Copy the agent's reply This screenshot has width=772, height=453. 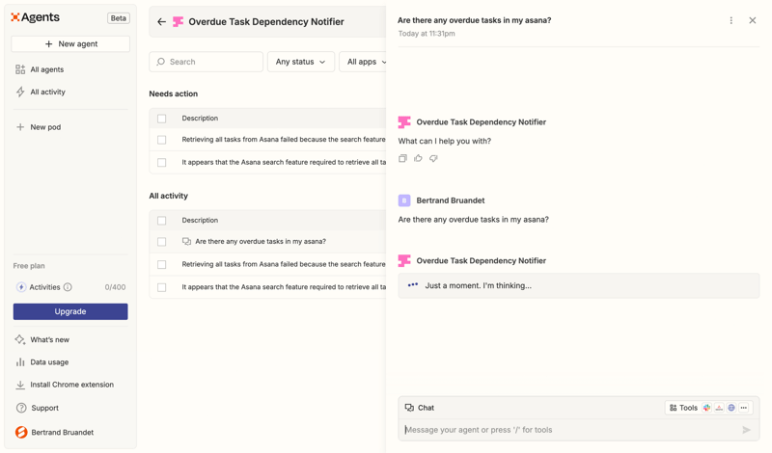tap(402, 158)
